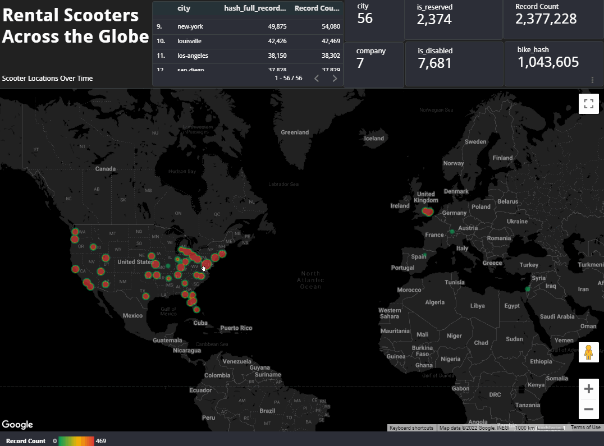604x446 pixels.
Task: Zoom in on the map
Action: pos(589,389)
